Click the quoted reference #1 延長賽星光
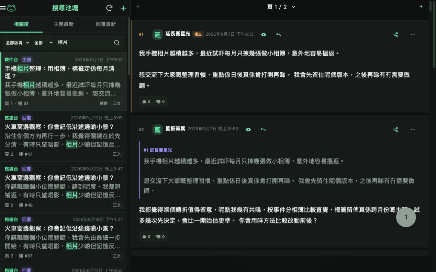Image resolution: width=436 pixels, height=272 pixels. pyautogui.click(x=158, y=150)
